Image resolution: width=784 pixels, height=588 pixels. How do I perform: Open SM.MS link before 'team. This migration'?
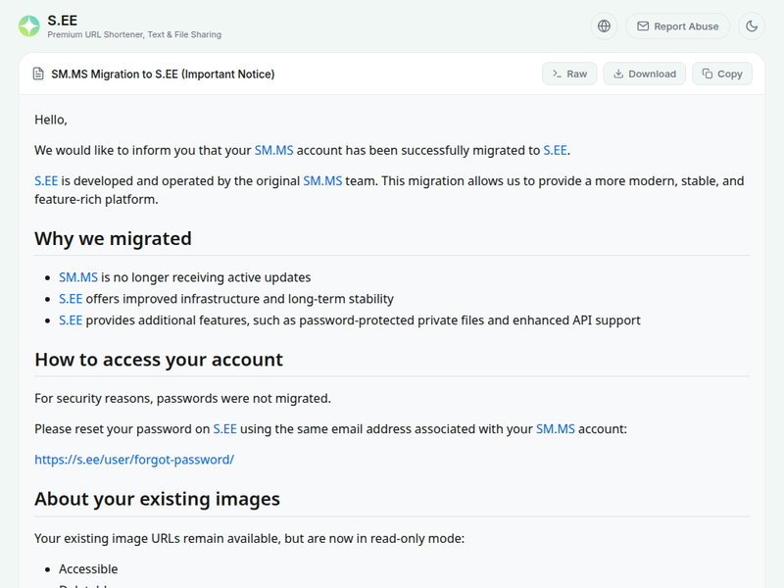click(x=322, y=181)
